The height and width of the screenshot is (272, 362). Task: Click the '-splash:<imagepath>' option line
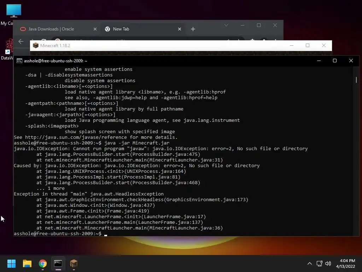pyautogui.click(x=52, y=126)
